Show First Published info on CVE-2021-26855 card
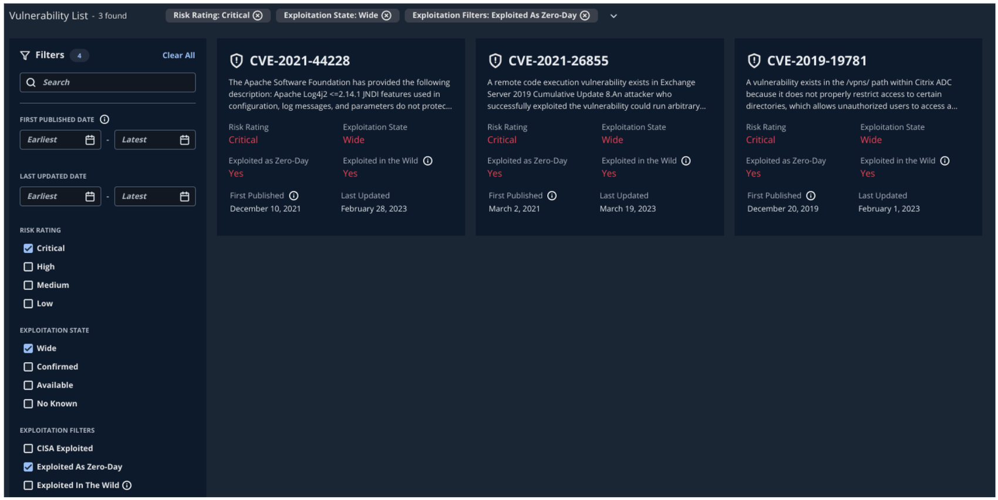 [x=552, y=195]
